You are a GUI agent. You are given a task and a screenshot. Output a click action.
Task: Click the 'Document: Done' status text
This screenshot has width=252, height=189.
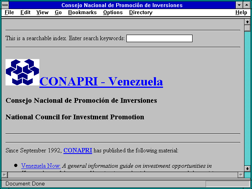(25, 184)
